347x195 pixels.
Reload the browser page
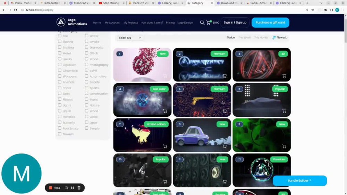pyautogui.click(x=16, y=10)
